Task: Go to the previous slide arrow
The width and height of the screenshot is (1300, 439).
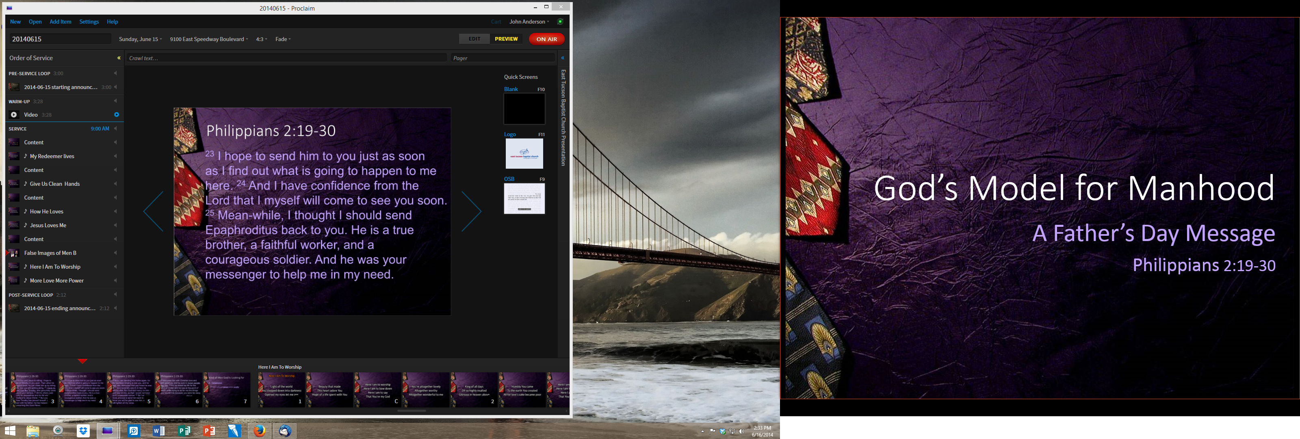Action: pos(154,212)
